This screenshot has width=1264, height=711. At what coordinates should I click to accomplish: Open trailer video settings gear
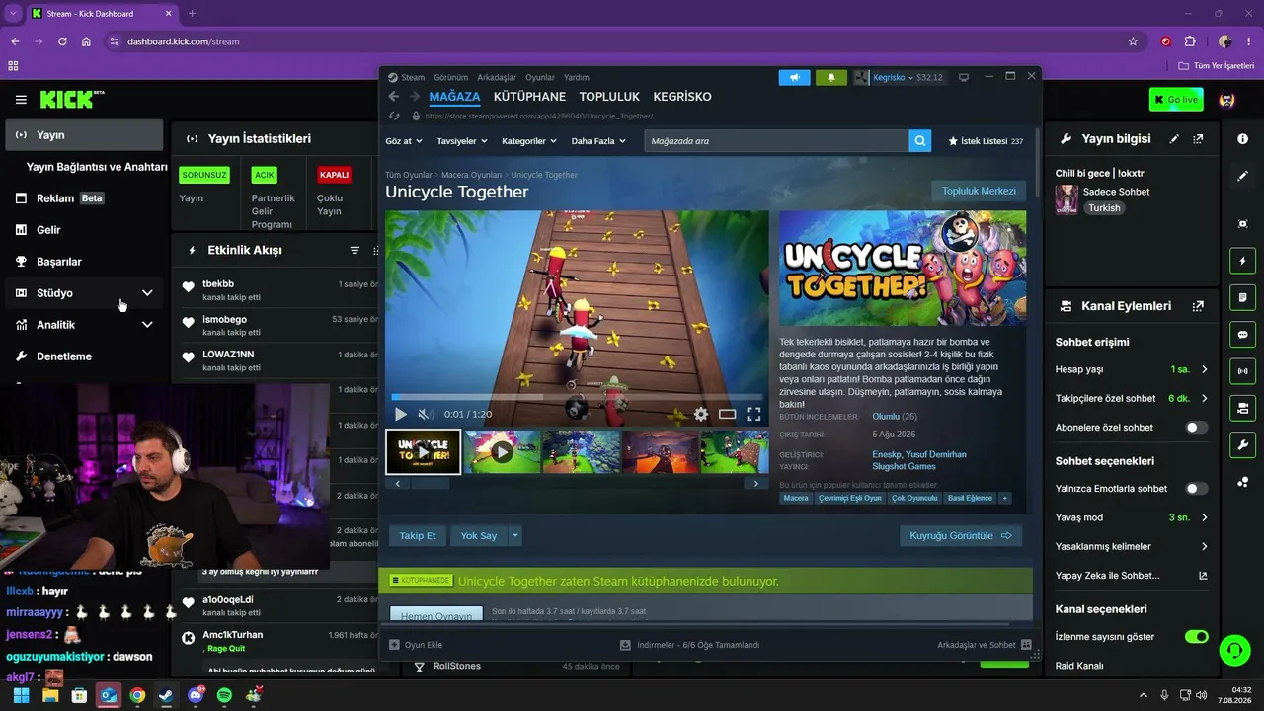click(701, 414)
